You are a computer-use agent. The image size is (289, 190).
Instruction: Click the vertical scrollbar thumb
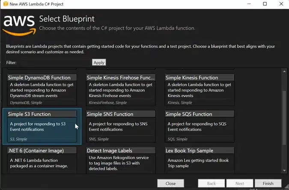(x=284, y=118)
